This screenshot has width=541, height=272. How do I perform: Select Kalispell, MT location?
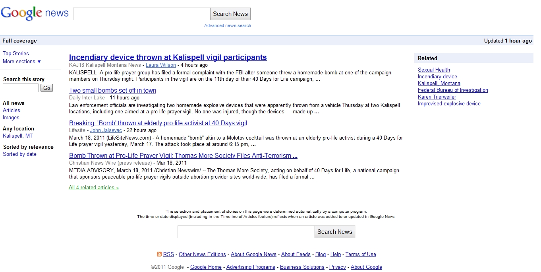(x=18, y=136)
